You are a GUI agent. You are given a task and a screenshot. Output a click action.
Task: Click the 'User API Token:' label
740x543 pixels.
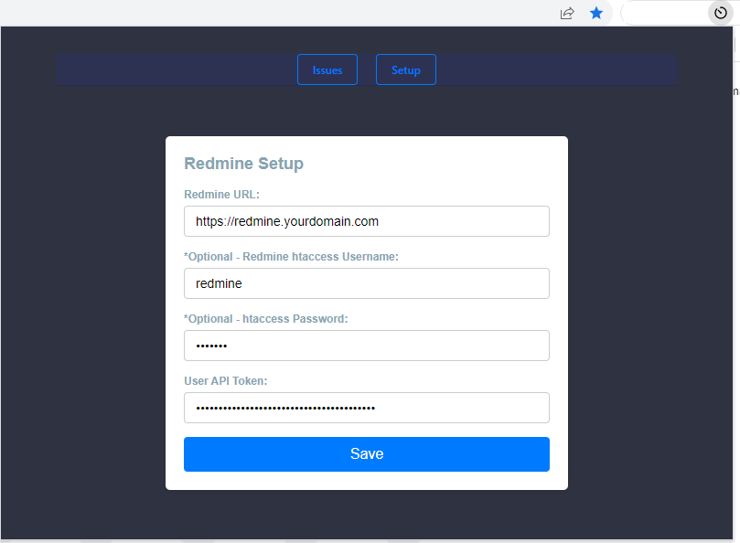tap(226, 381)
